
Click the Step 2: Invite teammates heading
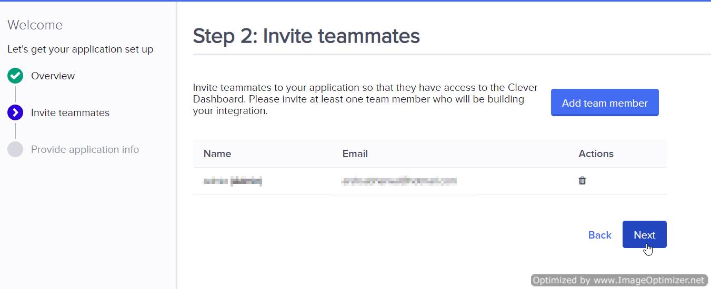pyautogui.click(x=306, y=36)
